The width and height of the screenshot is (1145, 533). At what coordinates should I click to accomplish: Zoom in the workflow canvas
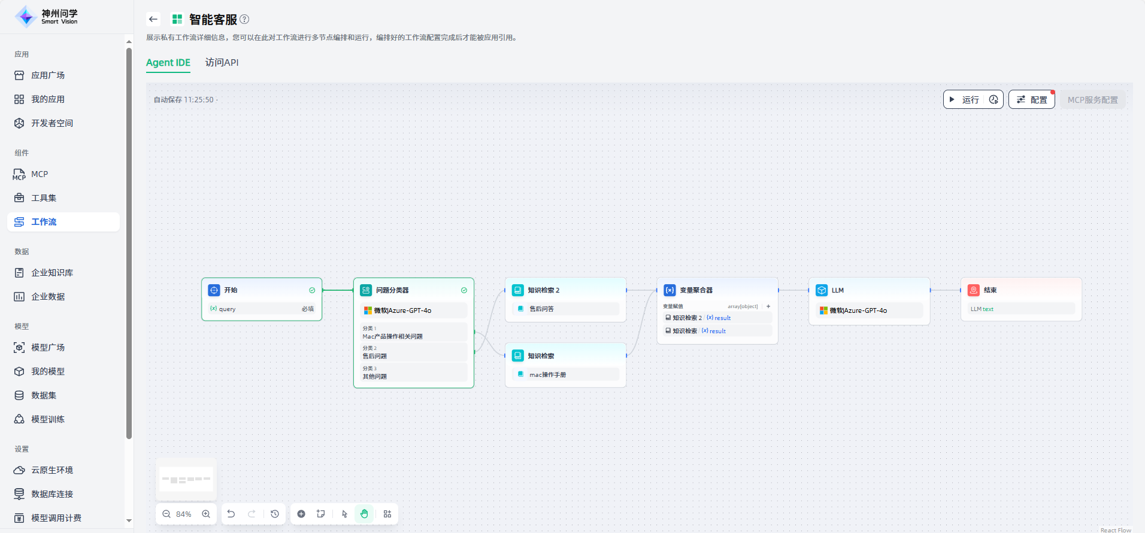click(206, 514)
